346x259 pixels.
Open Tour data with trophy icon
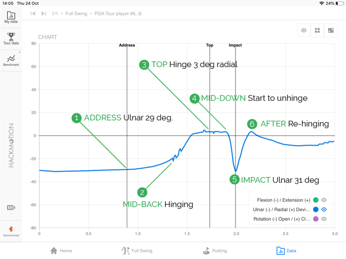(11, 39)
